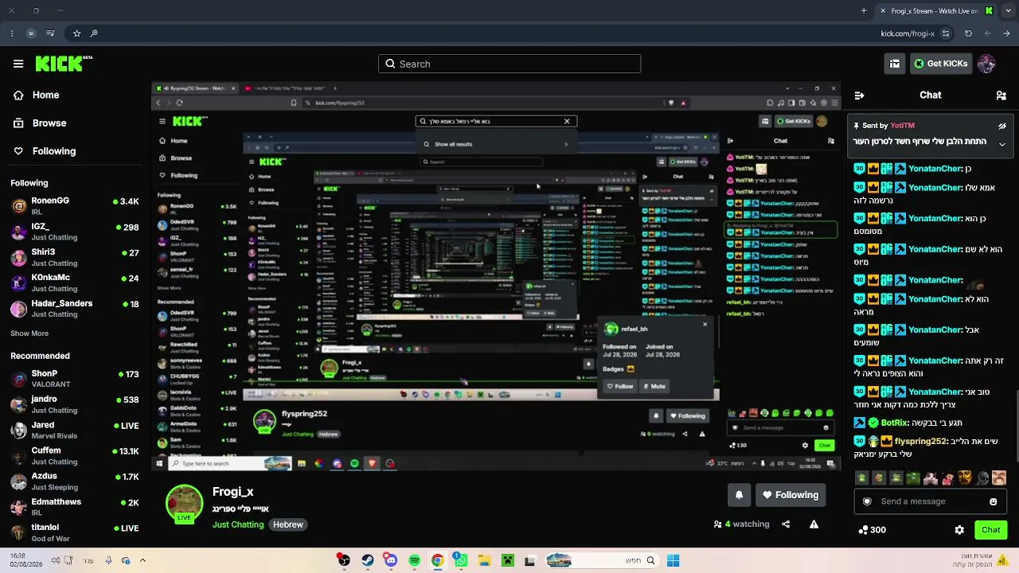Screen dimensions: 1019x573
Task: Open the dashboard icon beside Get KICKs
Action: click(895, 64)
